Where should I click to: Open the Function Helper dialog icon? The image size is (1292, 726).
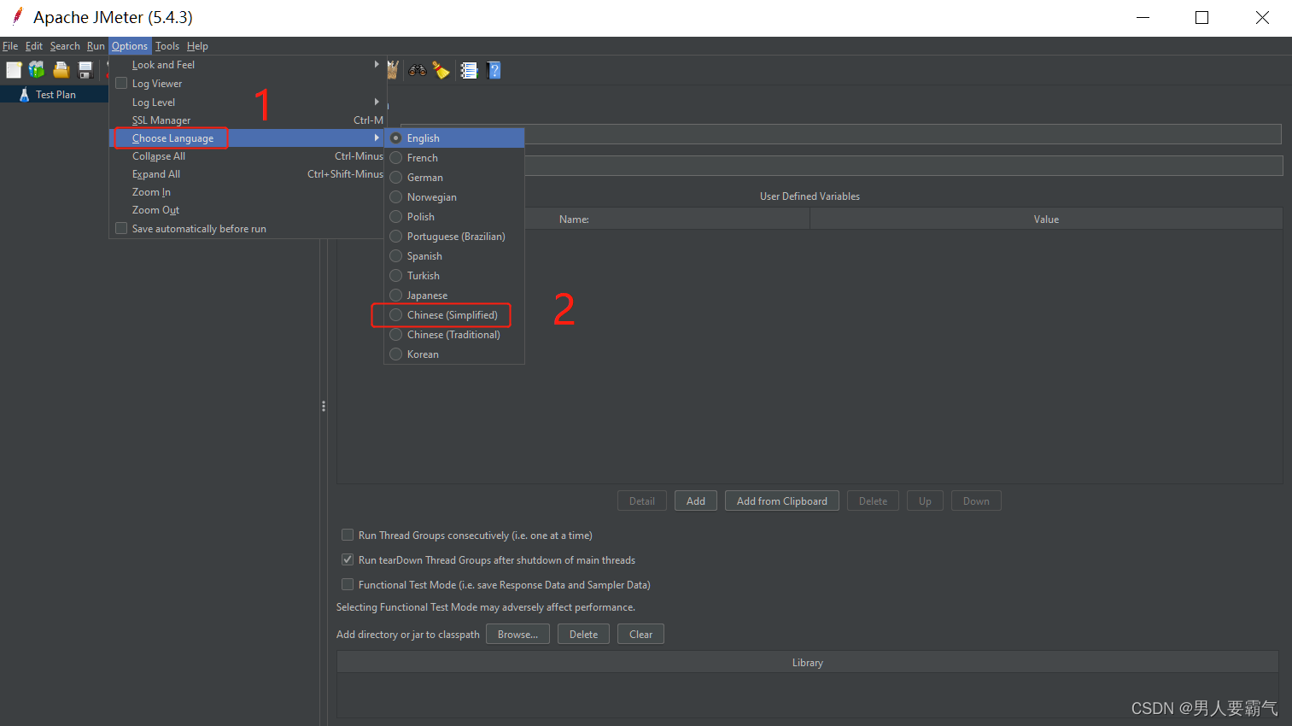point(469,70)
